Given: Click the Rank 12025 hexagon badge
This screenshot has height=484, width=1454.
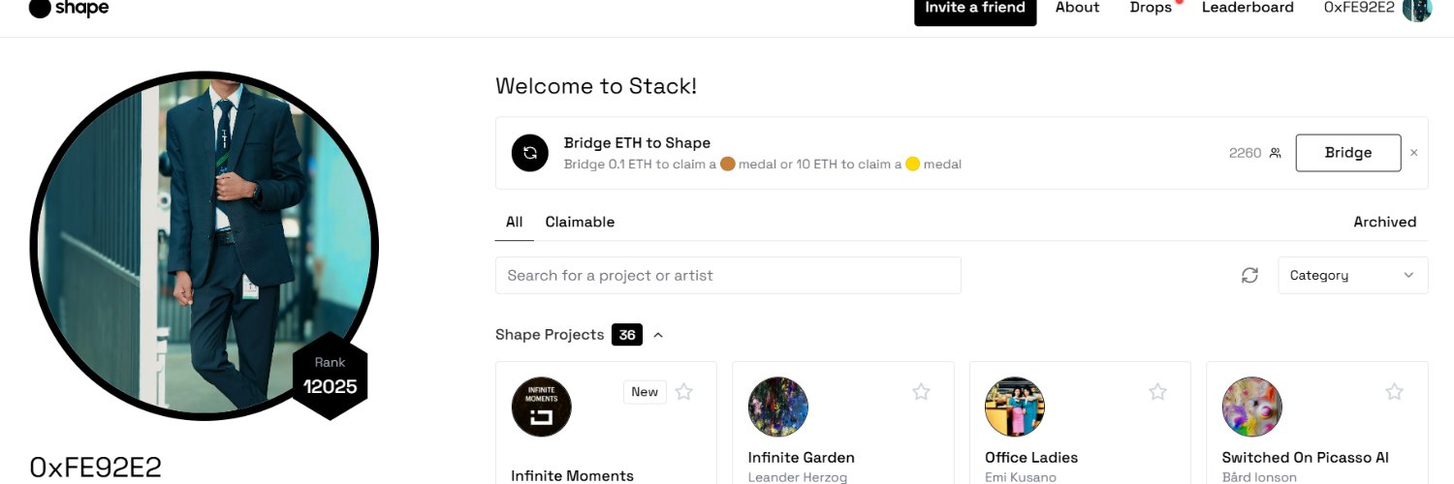Looking at the screenshot, I should [x=331, y=377].
